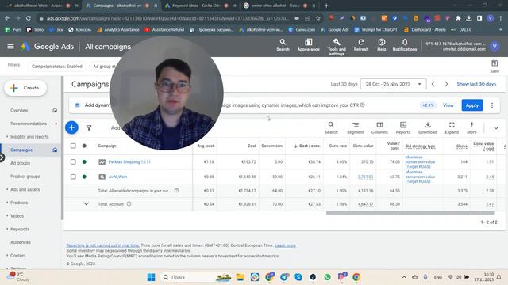Open Product groups in the sidebar
Image resolution: width=508 pixels, height=285 pixels.
point(25,177)
